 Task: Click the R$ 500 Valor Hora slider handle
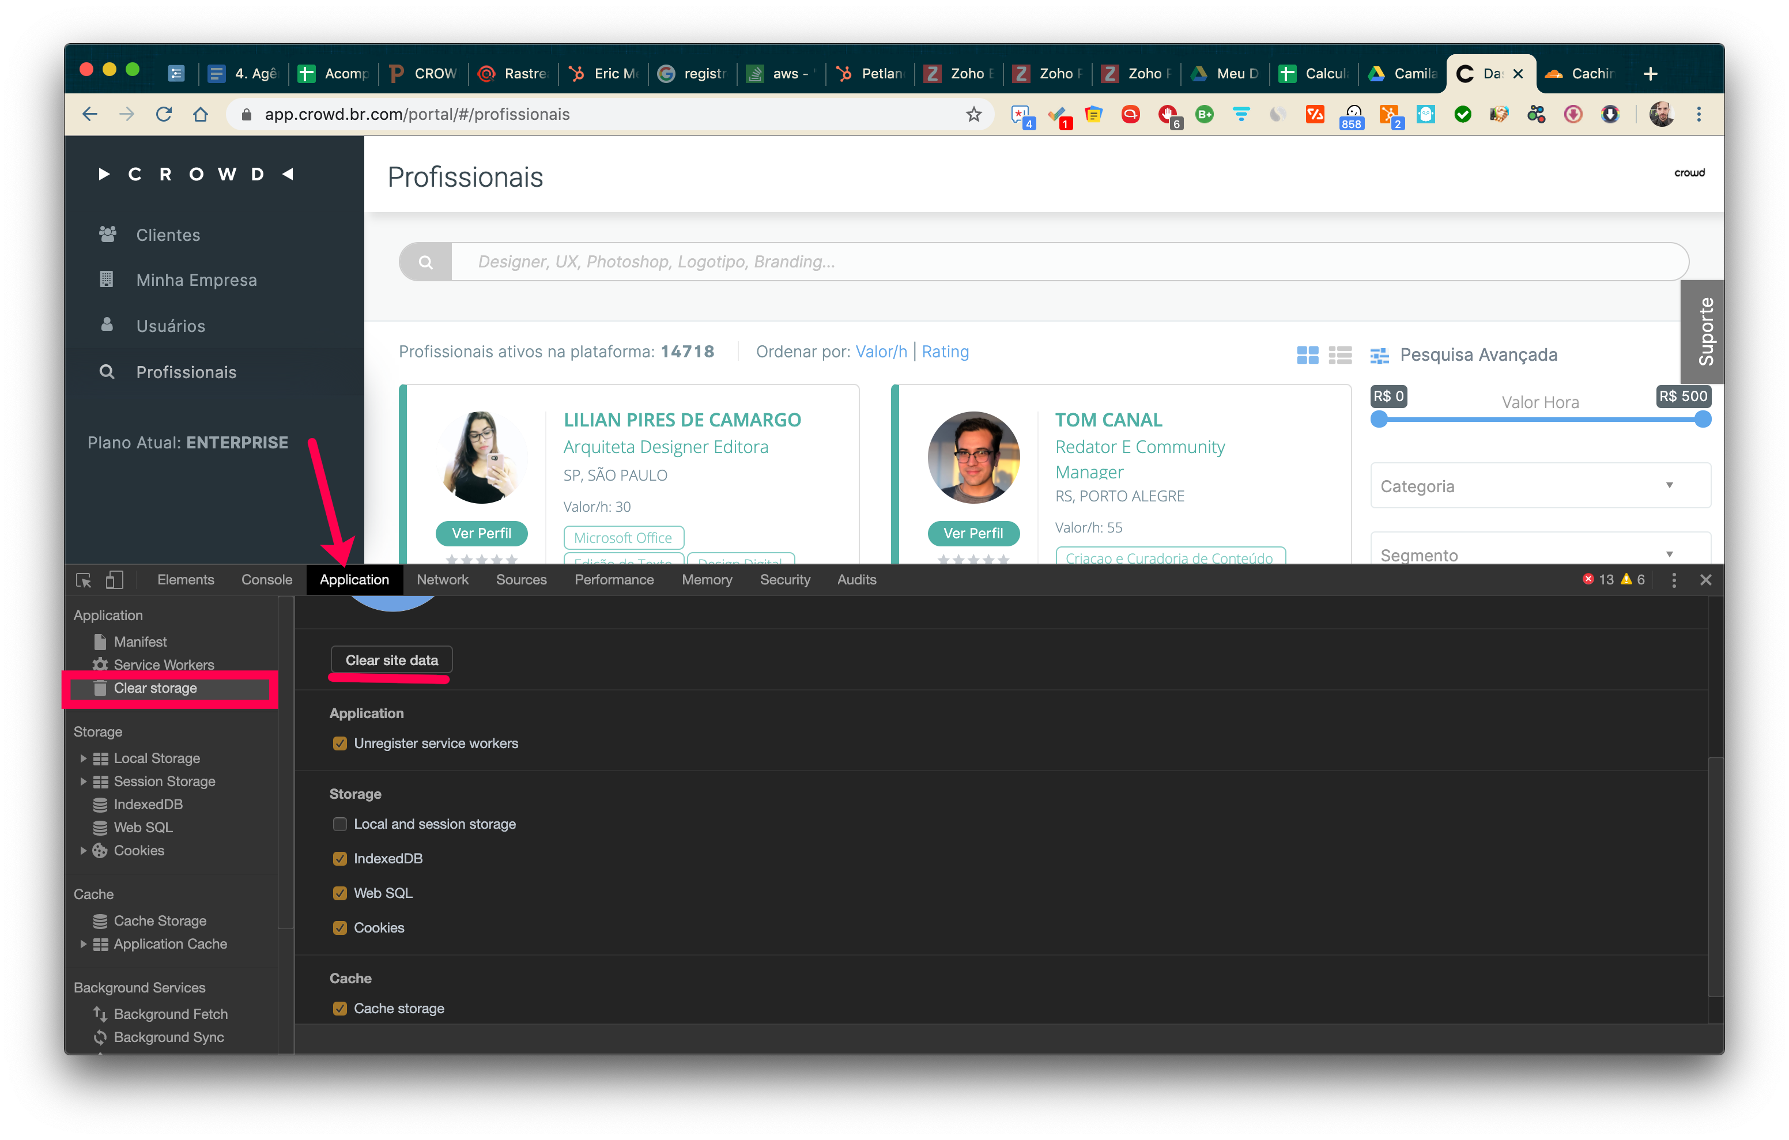[x=1703, y=419]
